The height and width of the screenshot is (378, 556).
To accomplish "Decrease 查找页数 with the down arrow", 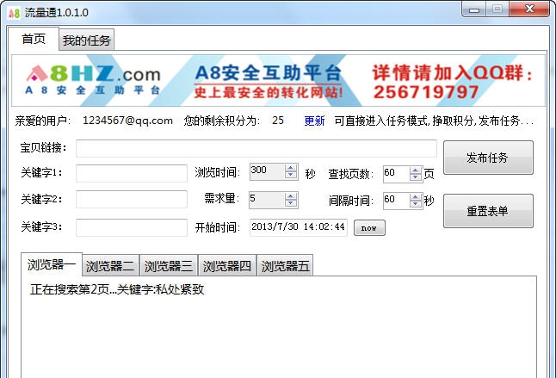I will (415, 177).
